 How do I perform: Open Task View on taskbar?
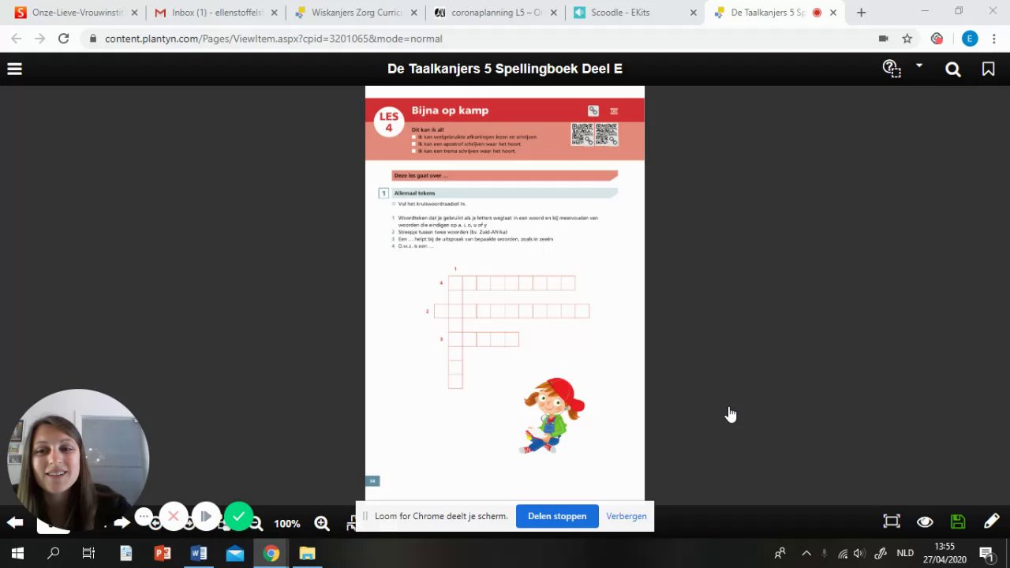88,553
